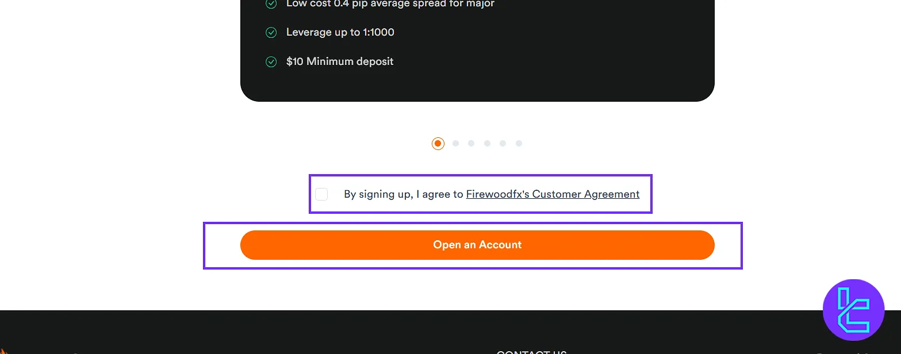
Task: Click the "By signing up, I agree to" label
Action: [x=403, y=194]
